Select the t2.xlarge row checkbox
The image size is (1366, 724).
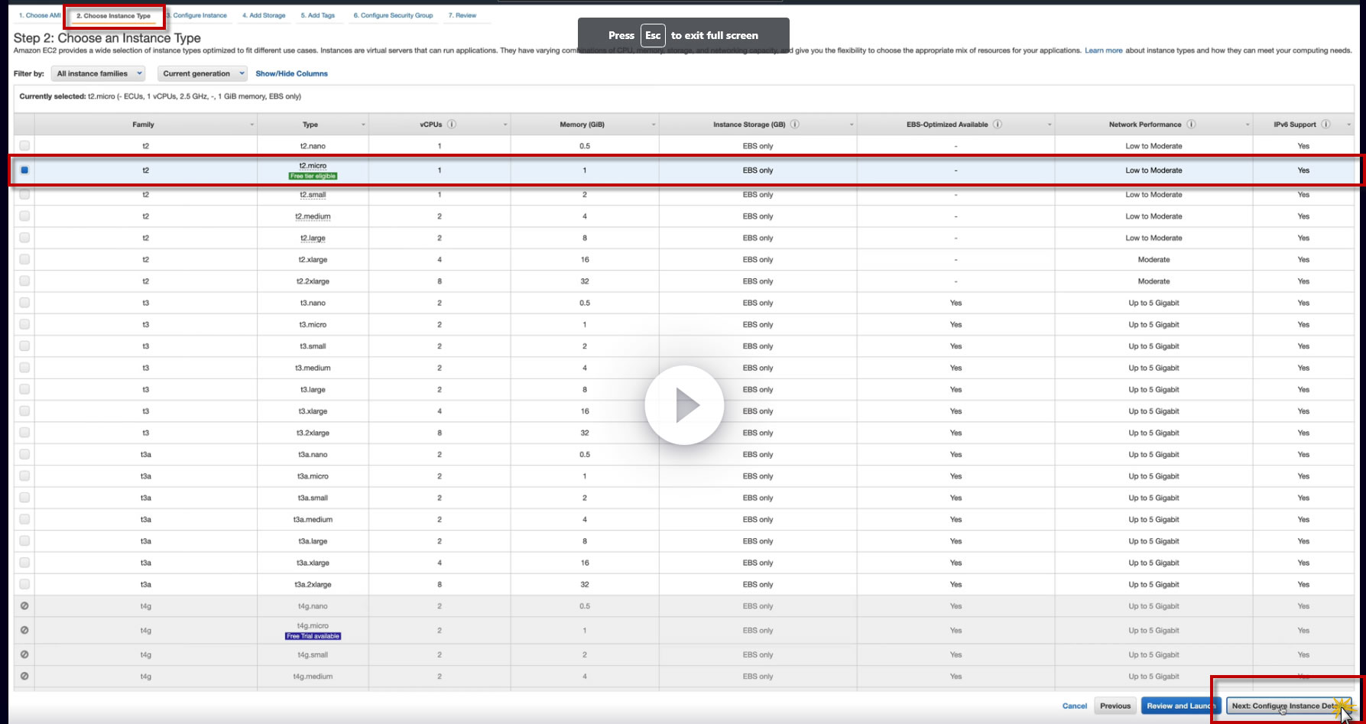pos(24,259)
